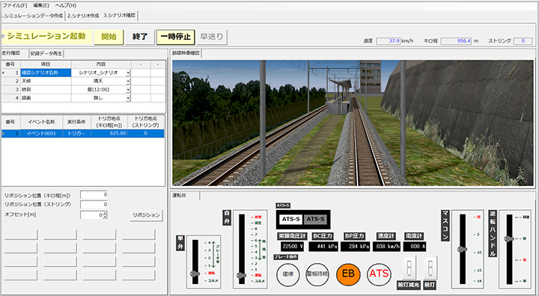Click the イベント名称 column header

click(41, 122)
